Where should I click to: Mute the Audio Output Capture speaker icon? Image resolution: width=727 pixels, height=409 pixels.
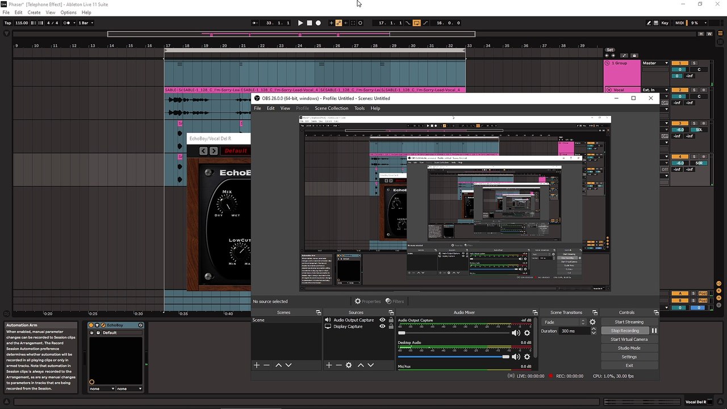[x=516, y=333]
